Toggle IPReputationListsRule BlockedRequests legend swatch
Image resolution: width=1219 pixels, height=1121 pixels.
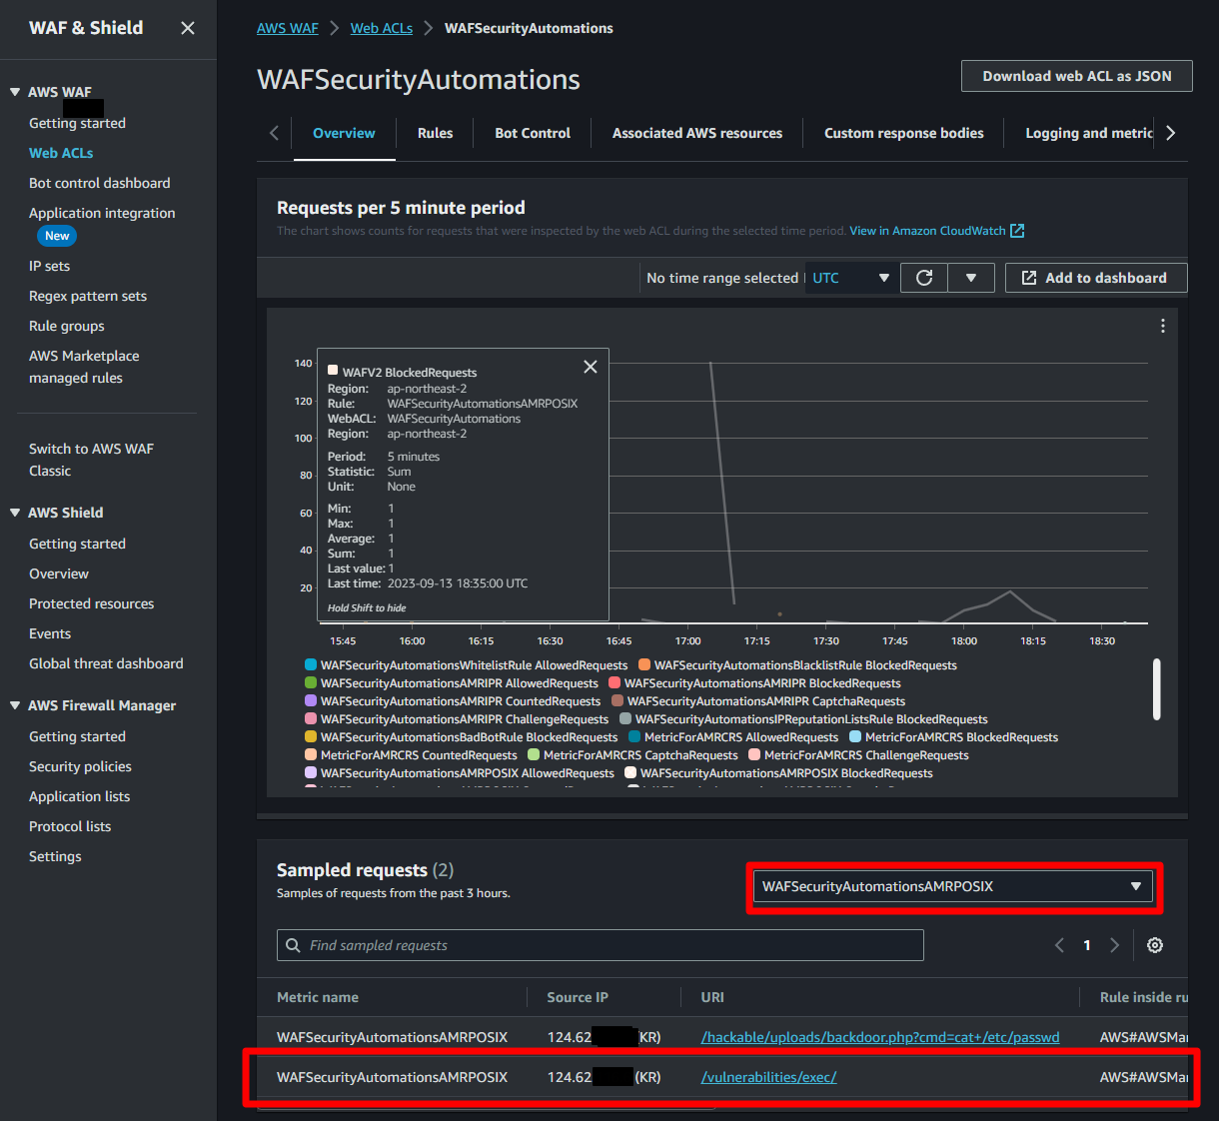click(x=625, y=718)
